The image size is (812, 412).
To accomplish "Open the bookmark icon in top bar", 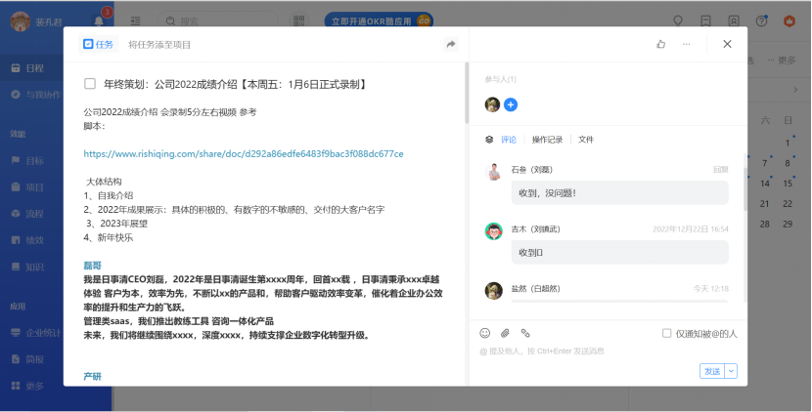I will (x=705, y=21).
